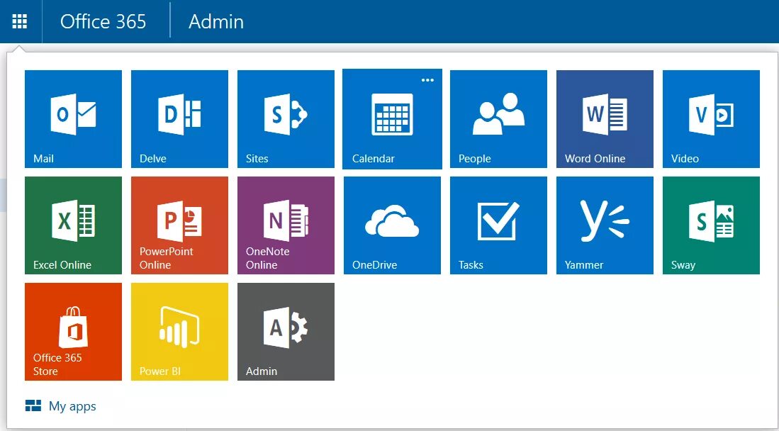The height and width of the screenshot is (431, 779).
Task: Launch the Power BI tile
Action: [179, 332]
